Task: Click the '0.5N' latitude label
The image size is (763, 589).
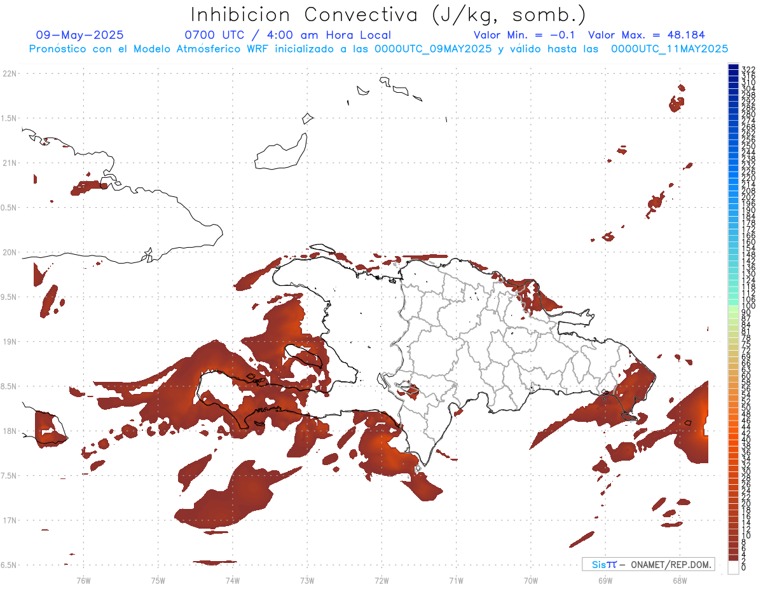Action: click(9, 208)
